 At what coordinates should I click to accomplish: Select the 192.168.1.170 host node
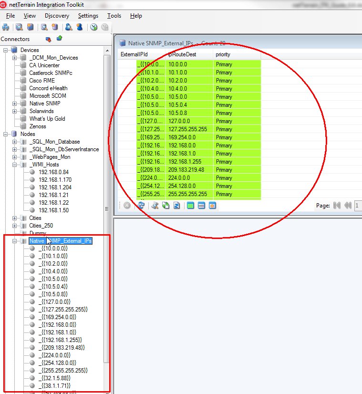tap(55, 180)
